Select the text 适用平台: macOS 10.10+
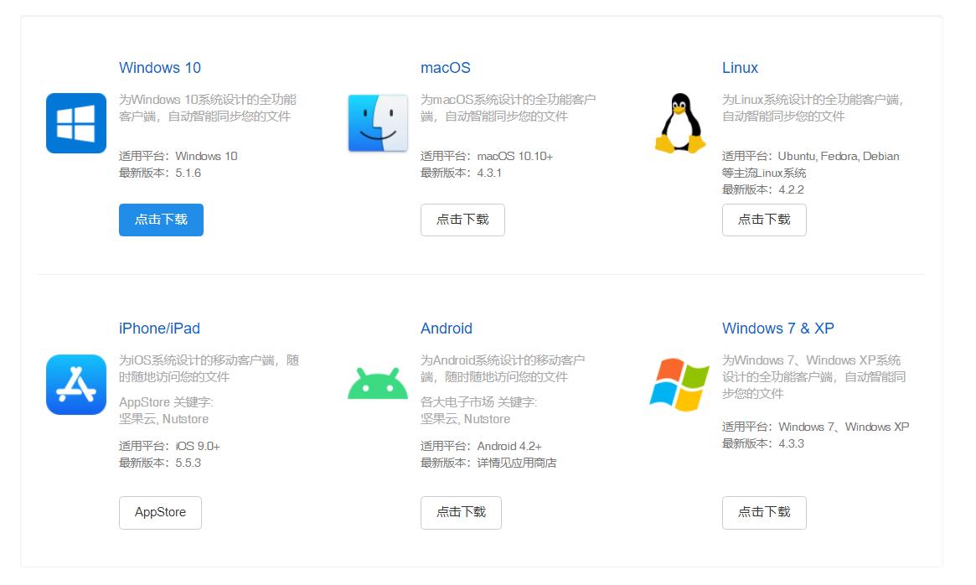The height and width of the screenshot is (585, 976). point(487,157)
